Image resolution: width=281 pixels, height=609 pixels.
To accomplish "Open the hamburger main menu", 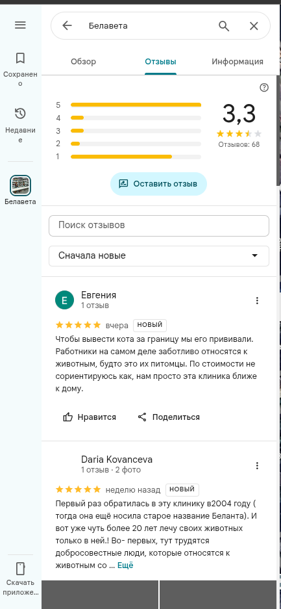I will point(20,25).
